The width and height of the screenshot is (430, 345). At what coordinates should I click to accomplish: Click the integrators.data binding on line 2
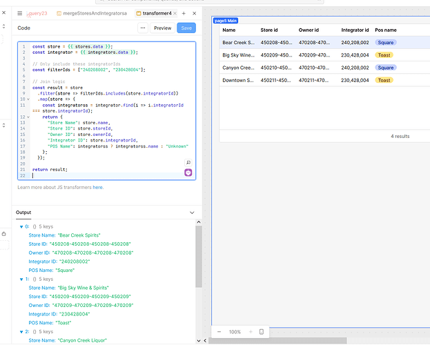pyautogui.click(x=108, y=52)
